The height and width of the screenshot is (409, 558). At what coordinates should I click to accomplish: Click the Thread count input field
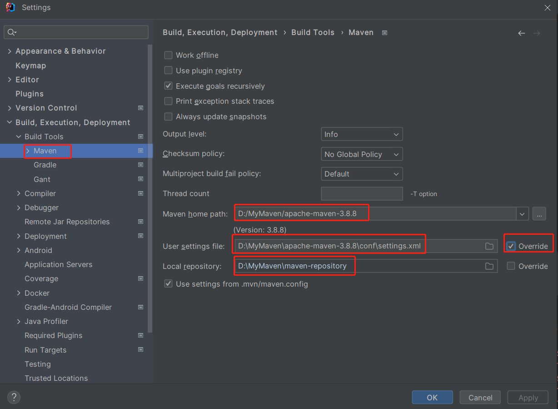362,194
